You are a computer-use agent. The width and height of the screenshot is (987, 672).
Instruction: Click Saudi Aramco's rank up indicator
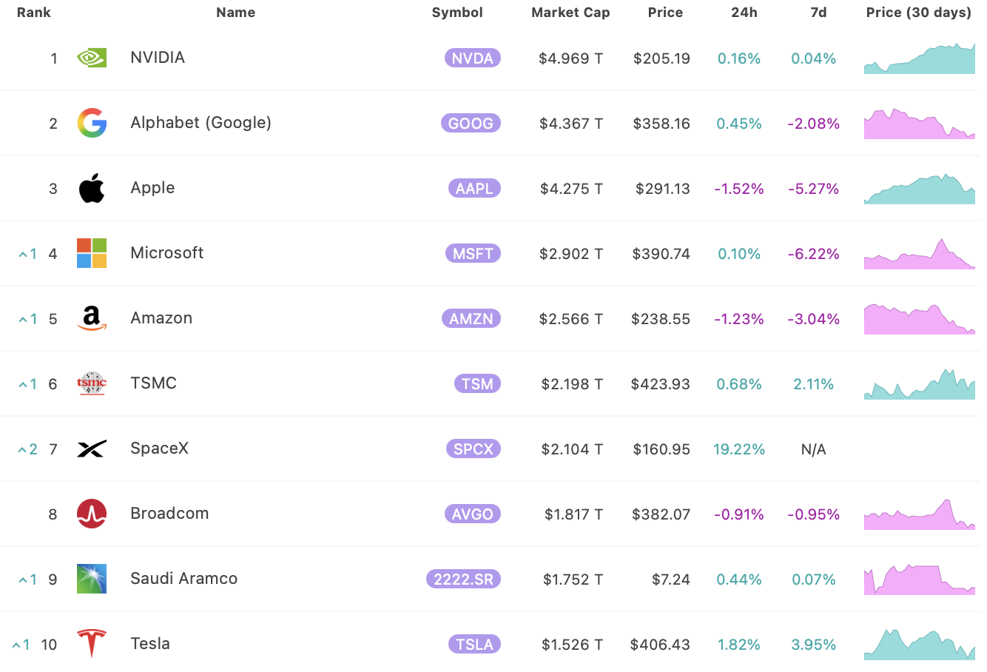(28, 579)
